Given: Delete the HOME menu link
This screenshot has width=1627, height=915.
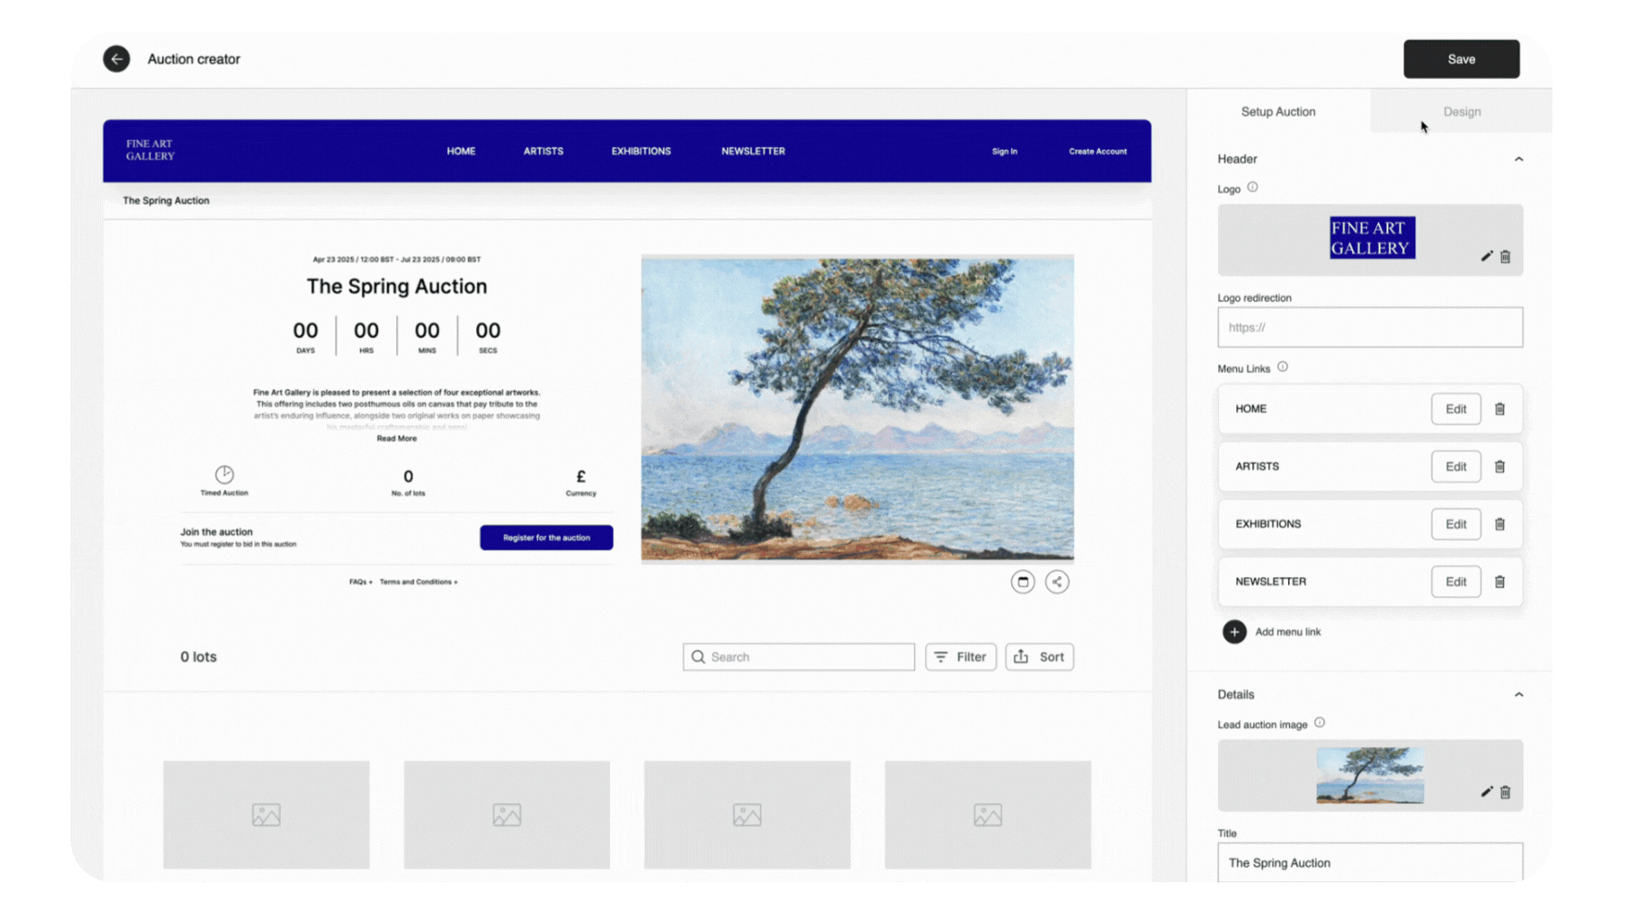Looking at the screenshot, I should (x=1500, y=409).
